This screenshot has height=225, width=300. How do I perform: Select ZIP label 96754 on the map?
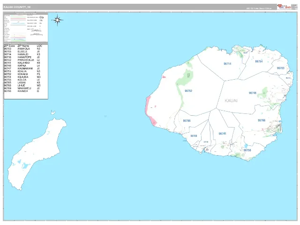259,61
